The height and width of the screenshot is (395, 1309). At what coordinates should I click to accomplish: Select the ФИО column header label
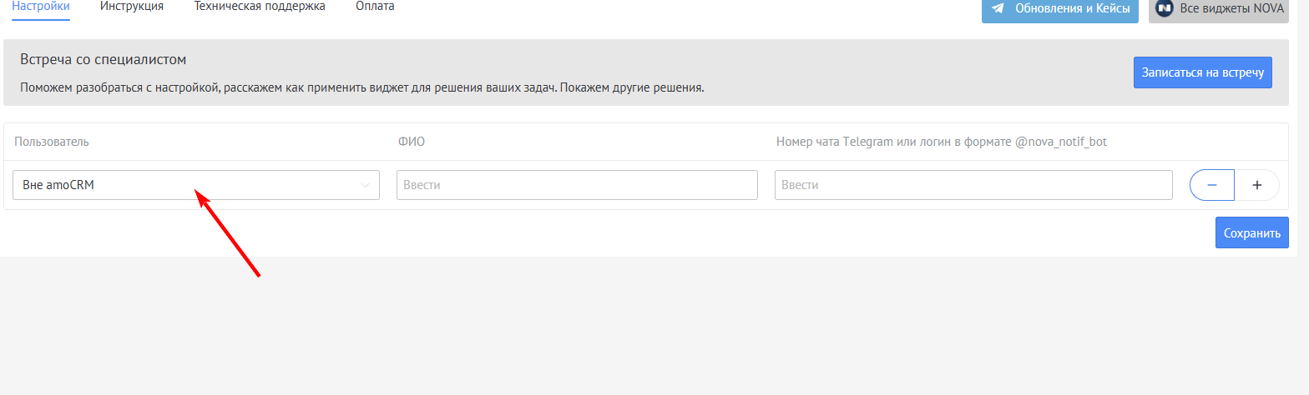pos(412,142)
